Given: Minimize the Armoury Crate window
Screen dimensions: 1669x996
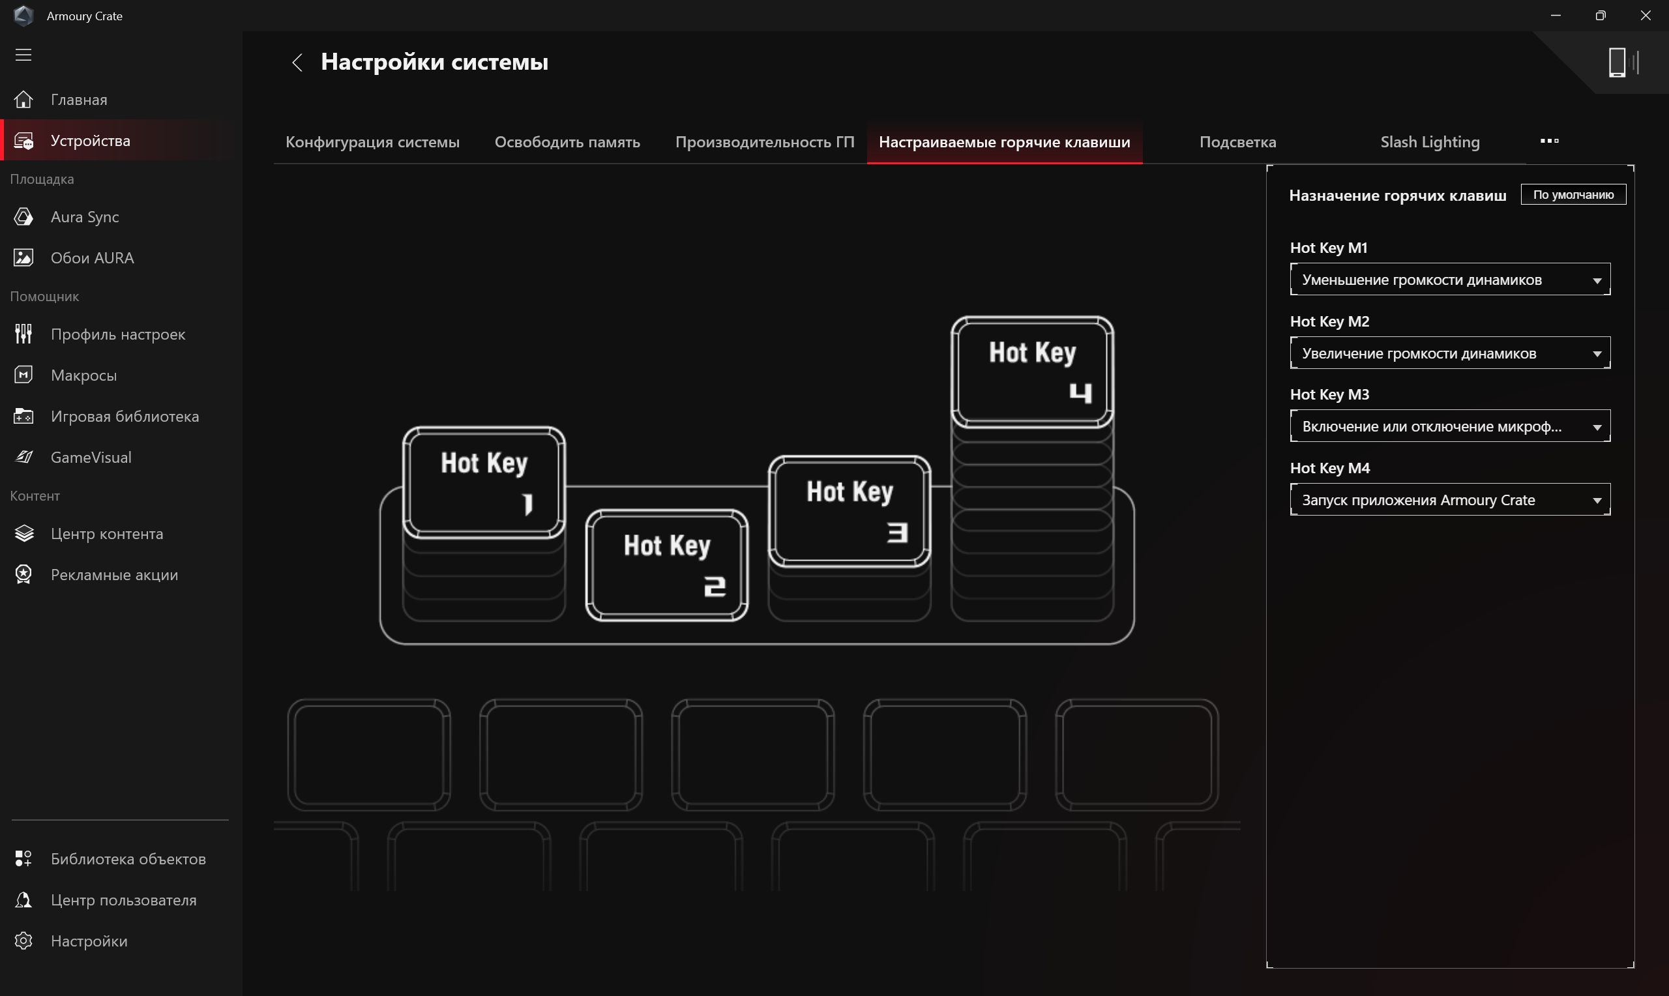Looking at the screenshot, I should [x=1556, y=16].
